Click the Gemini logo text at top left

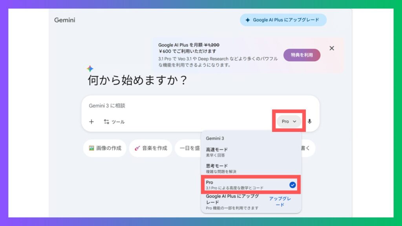[65, 20]
